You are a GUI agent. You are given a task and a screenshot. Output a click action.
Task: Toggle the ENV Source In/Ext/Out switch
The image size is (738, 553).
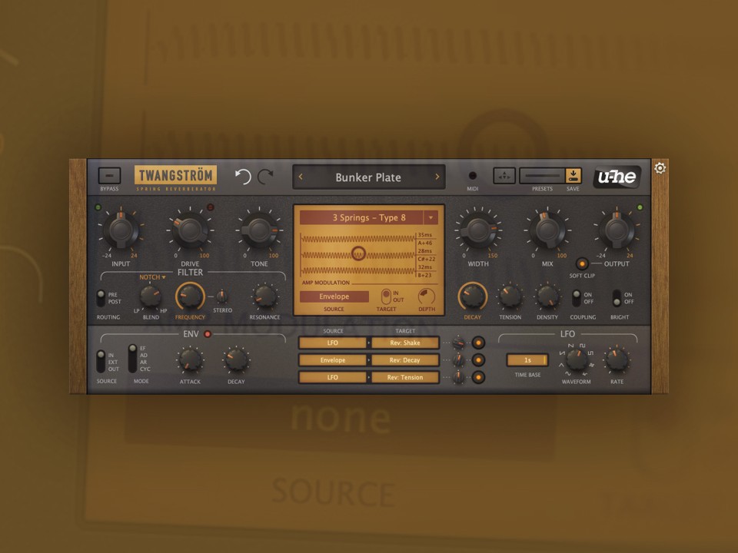pyautogui.click(x=101, y=361)
